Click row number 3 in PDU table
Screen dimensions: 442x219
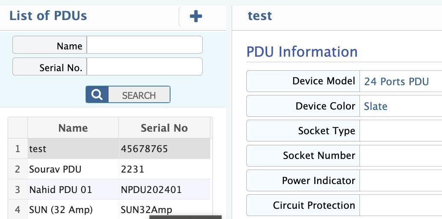click(x=18, y=190)
